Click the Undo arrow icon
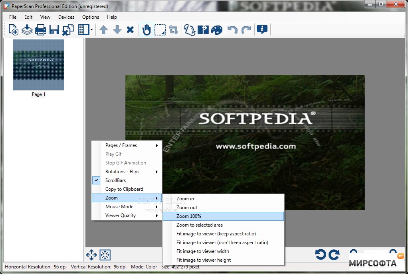 (233, 29)
